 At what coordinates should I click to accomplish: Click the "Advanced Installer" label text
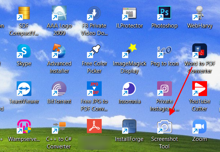tap(59, 67)
